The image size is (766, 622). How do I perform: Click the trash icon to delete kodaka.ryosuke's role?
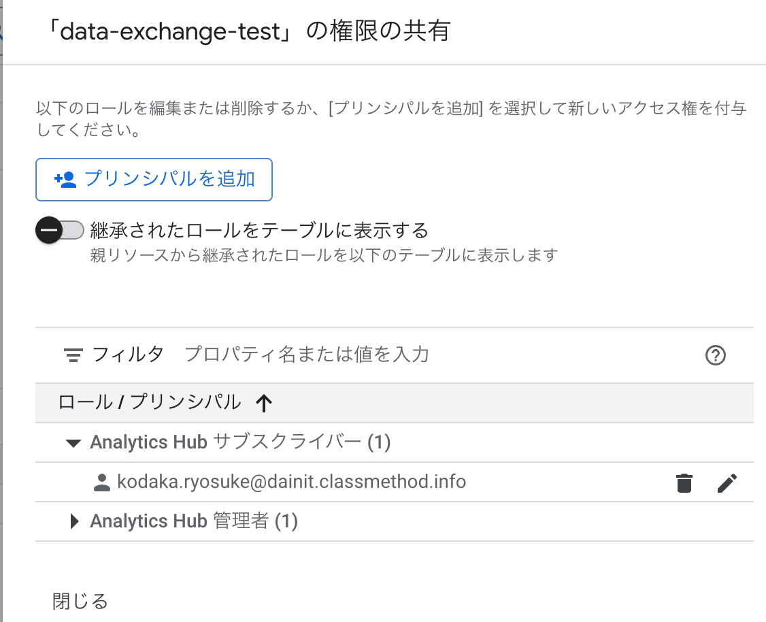pyautogui.click(x=684, y=483)
